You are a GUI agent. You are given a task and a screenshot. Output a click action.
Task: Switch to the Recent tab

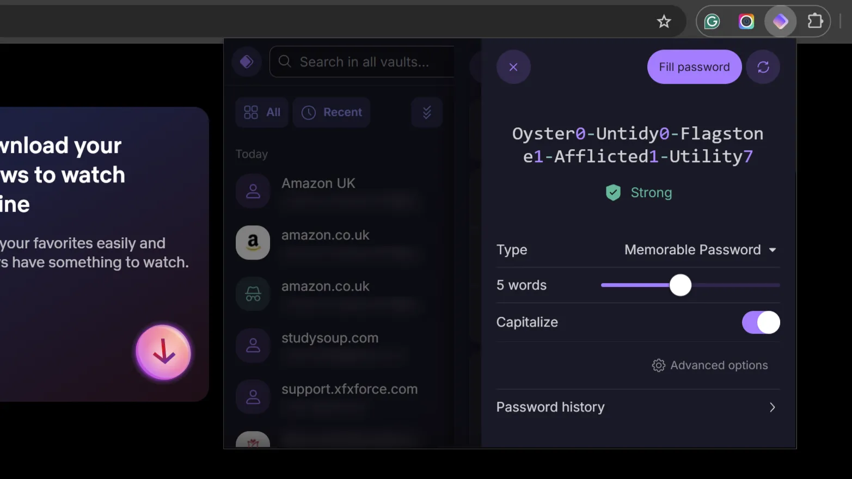click(331, 112)
